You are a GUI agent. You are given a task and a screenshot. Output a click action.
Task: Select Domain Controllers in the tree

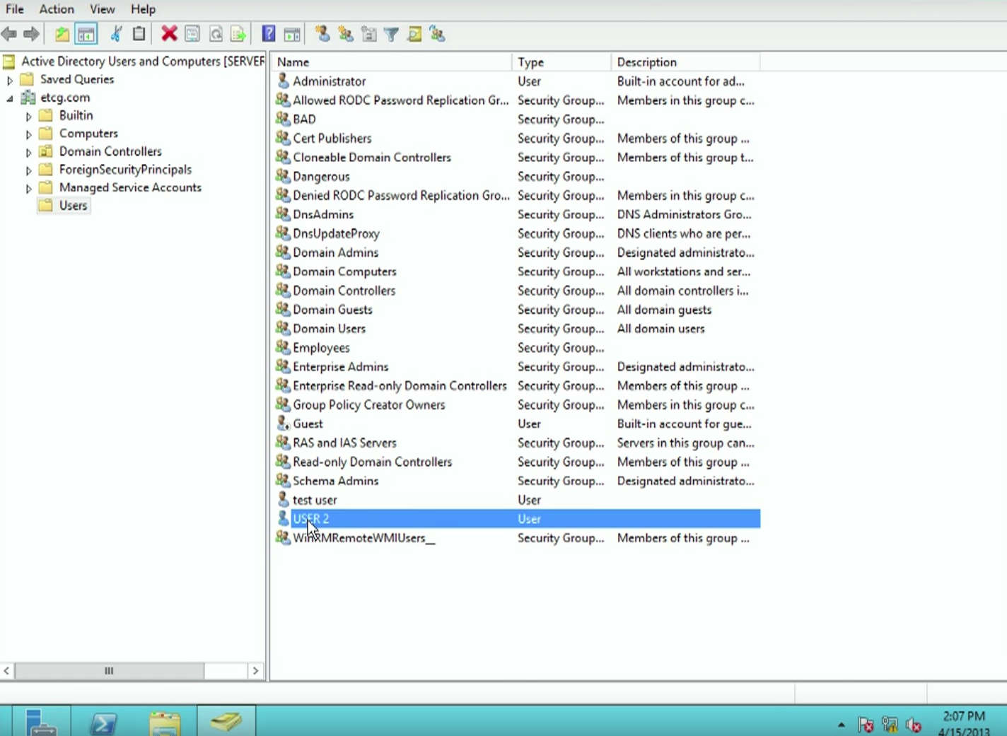[x=110, y=151]
